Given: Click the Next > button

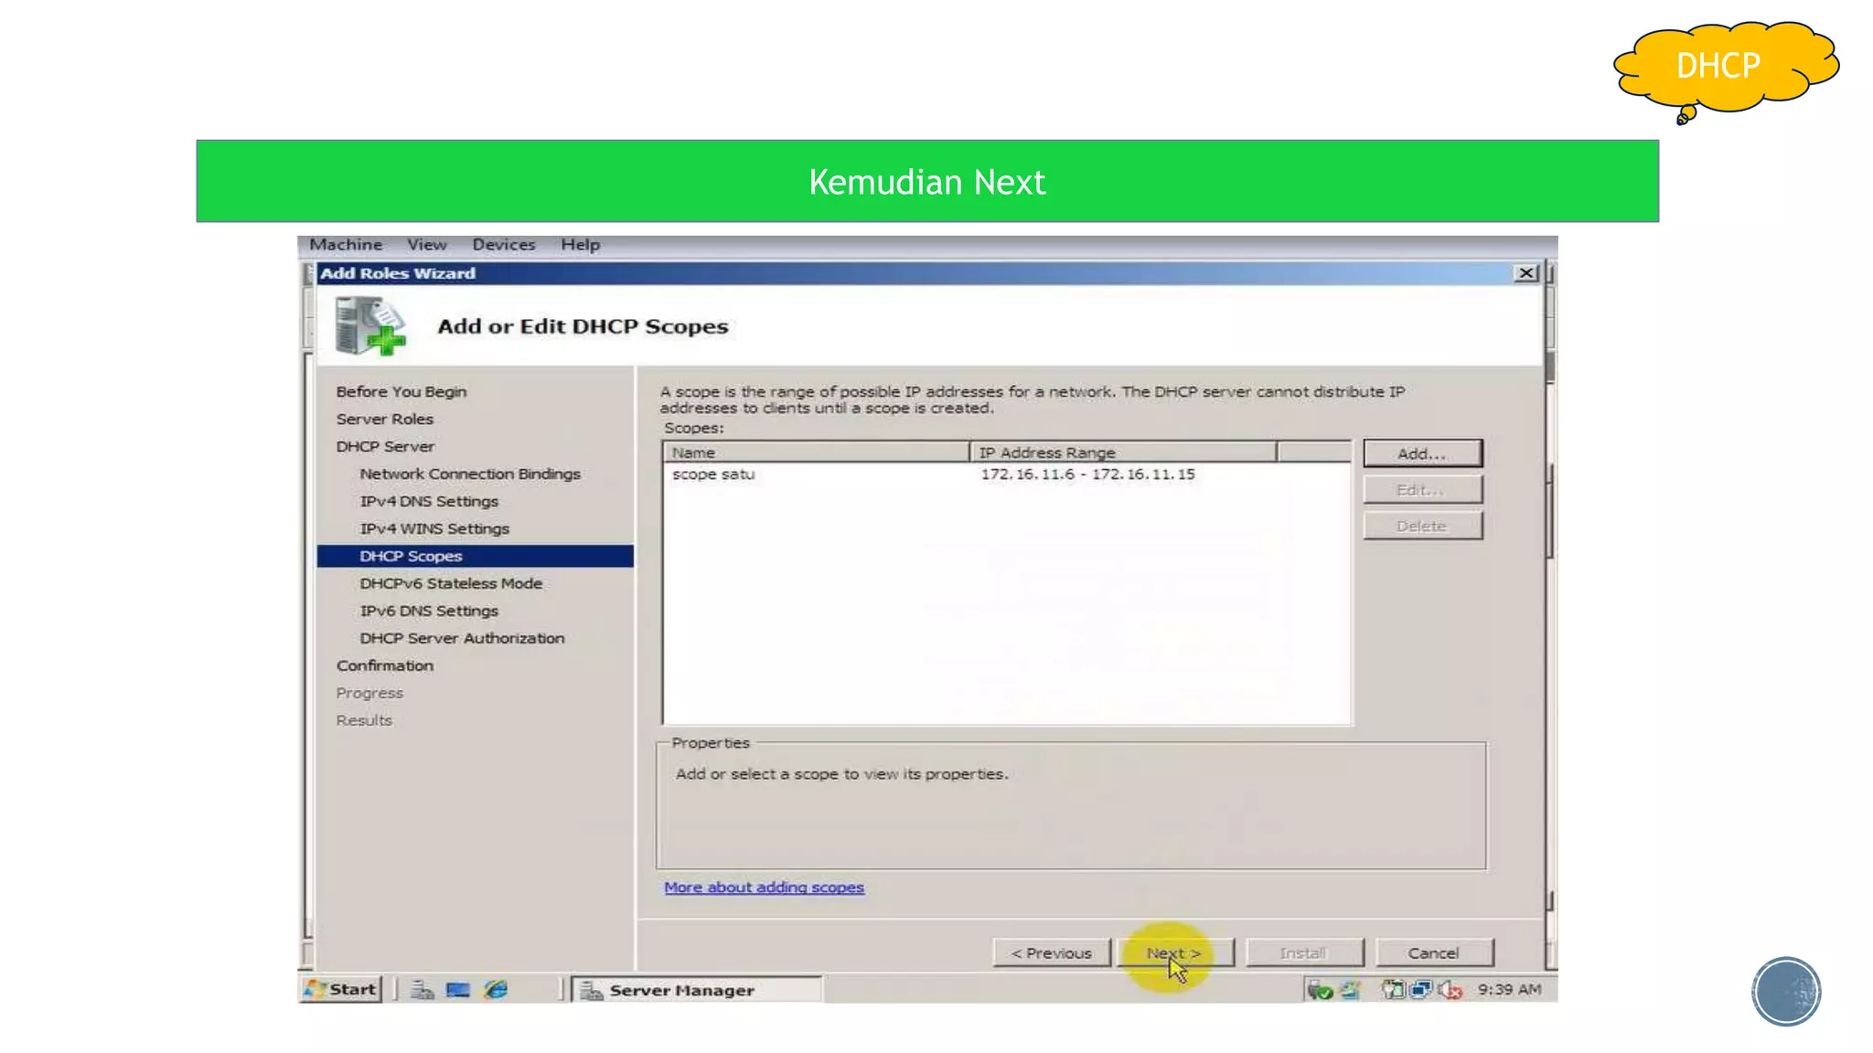Looking at the screenshot, I should 1174,952.
